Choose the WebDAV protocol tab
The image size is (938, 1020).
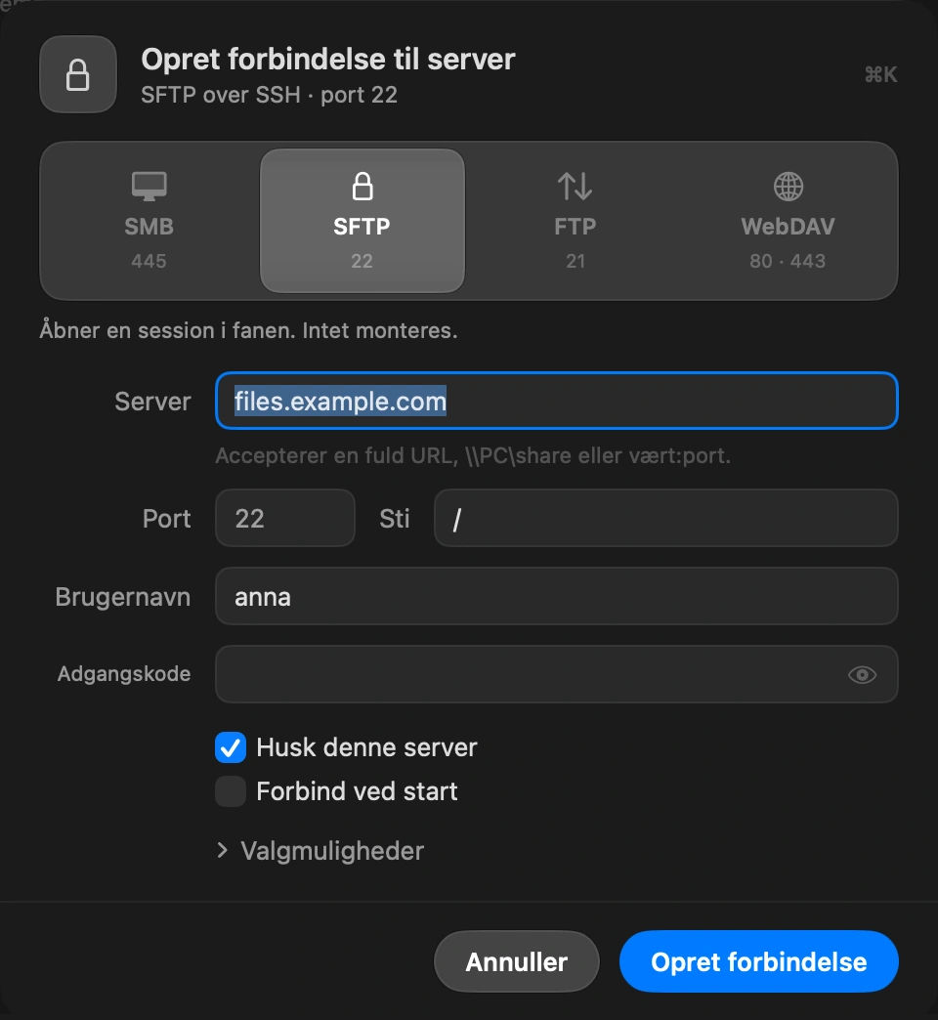(x=788, y=221)
